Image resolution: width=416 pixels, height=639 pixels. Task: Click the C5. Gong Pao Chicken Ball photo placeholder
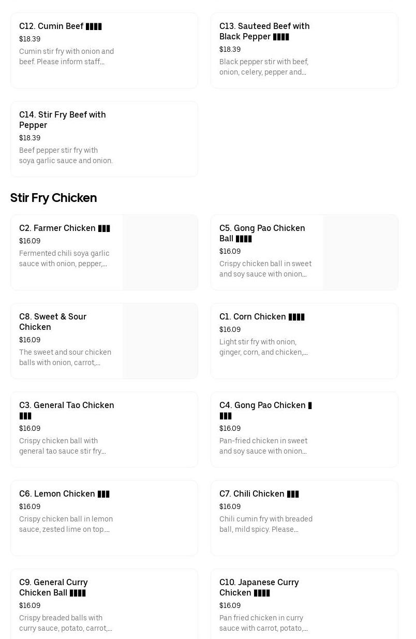361,253
